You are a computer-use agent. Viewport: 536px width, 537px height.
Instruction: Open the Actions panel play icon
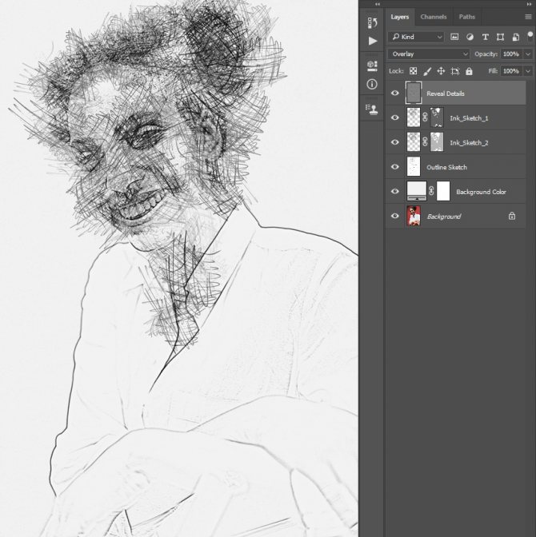[x=372, y=41]
